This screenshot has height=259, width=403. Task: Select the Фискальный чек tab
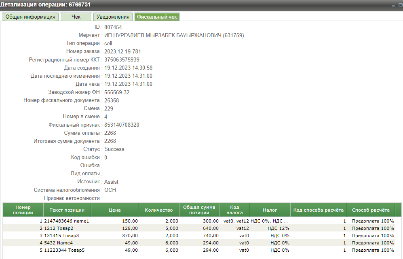click(x=157, y=17)
